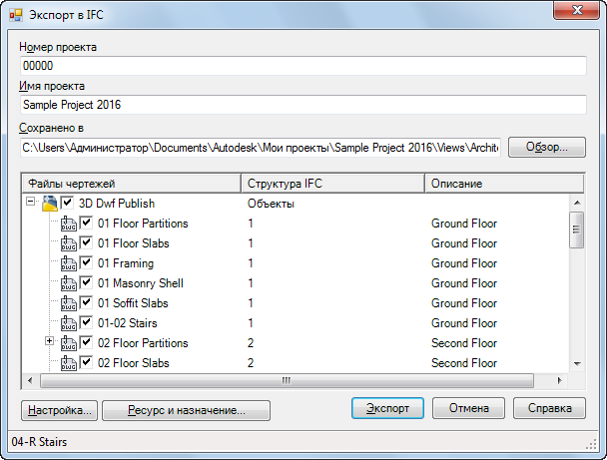Collapse the 3D Dwf Publish tree node
The image size is (607, 460).
pos(31,202)
